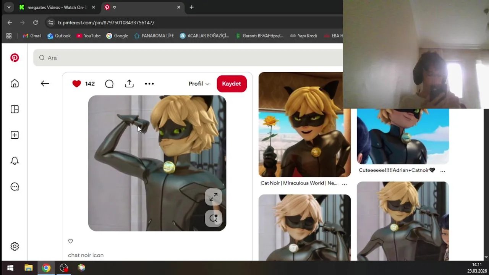This screenshot has width=489, height=275.
Task: Close the Pinterest tab
Action: [178, 7]
